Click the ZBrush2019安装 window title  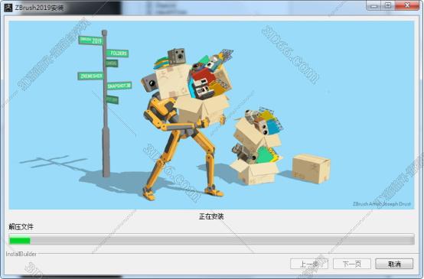[40, 8]
